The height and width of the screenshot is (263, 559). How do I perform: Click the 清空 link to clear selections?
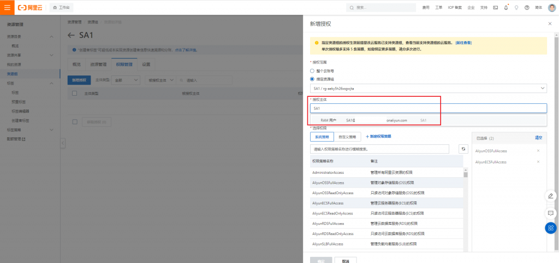coord(538,138)
